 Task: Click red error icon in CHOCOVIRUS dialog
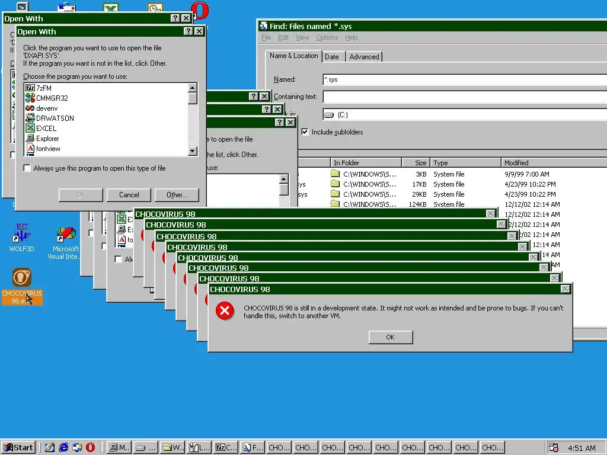click(225, 310)
